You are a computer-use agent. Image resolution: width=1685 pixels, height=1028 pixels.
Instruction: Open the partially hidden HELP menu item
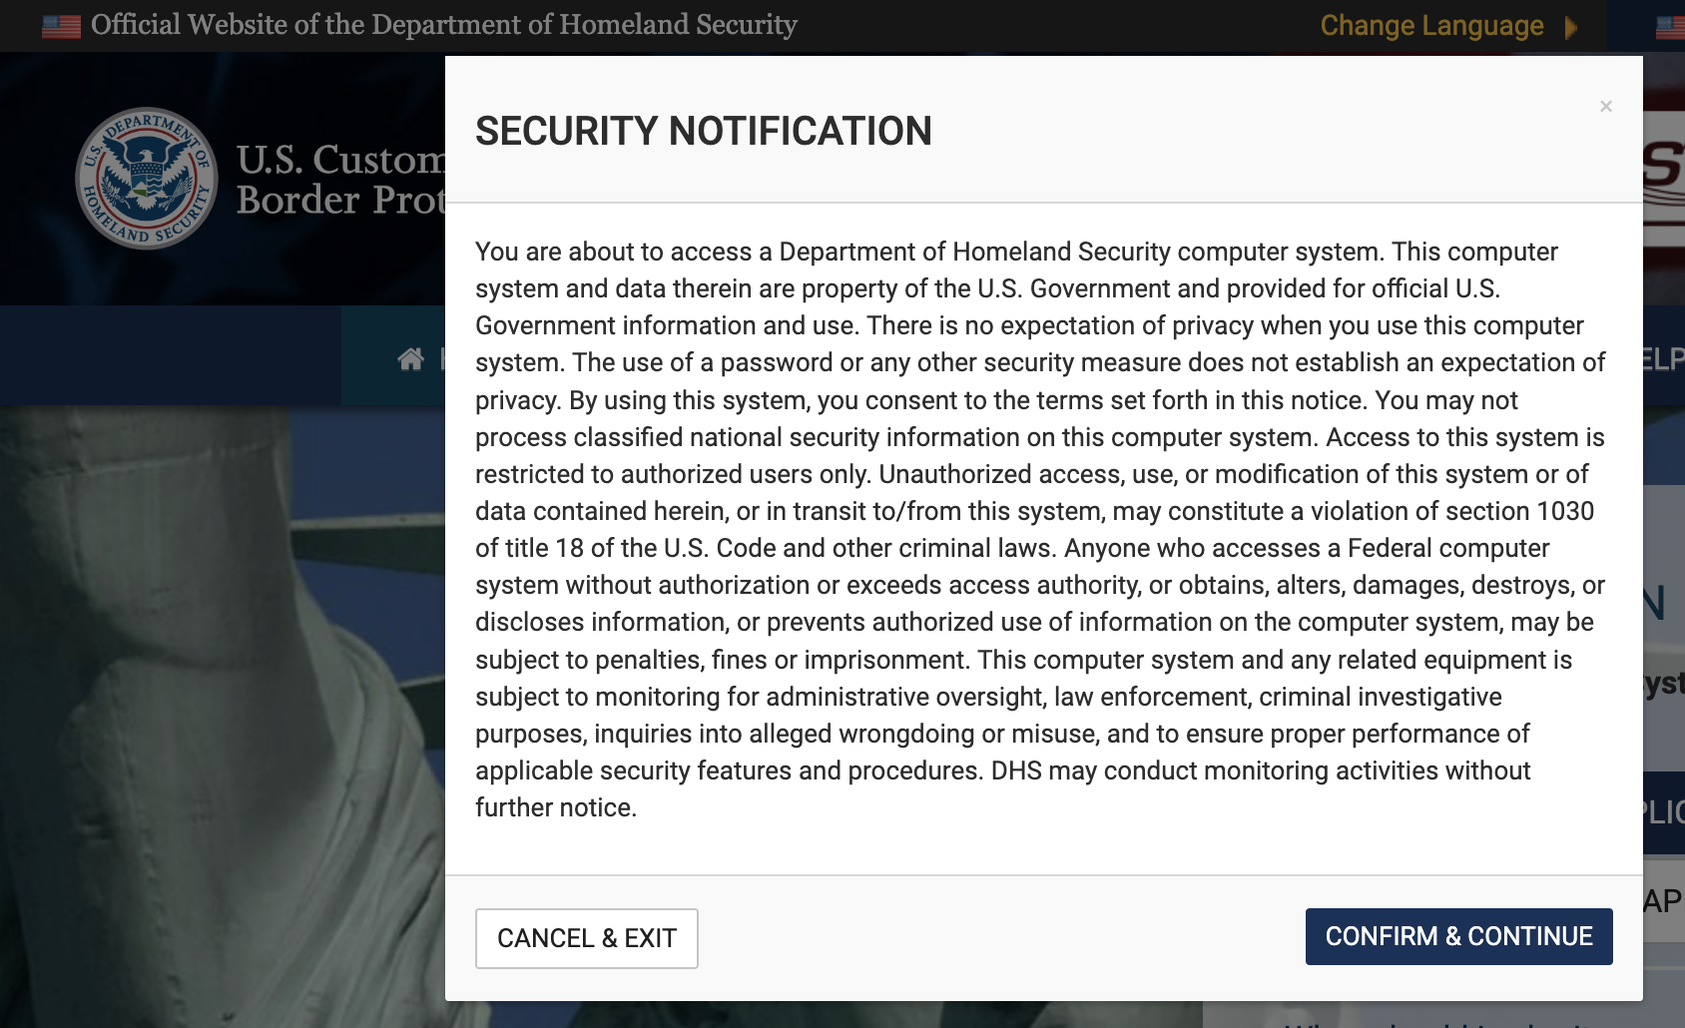1663,358
